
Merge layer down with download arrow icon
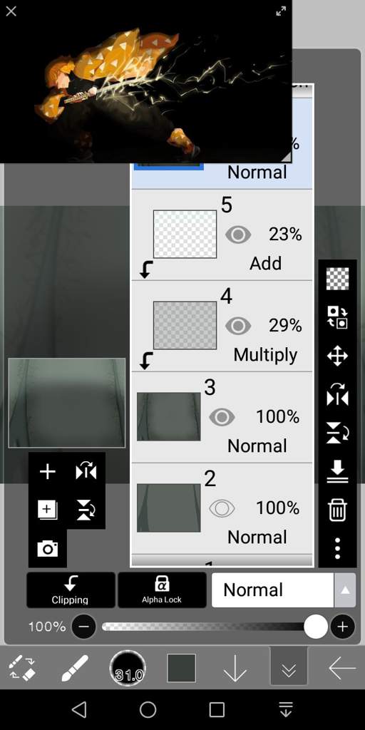click(337, 471)
